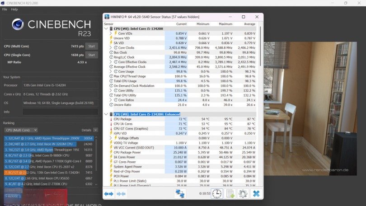366x206 pixels.
Task: Click the HWiNFO shrink arrows icon
Action: (121, 194)
